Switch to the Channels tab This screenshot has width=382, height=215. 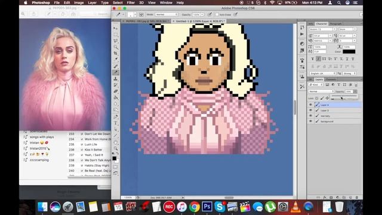pos(331,79)
